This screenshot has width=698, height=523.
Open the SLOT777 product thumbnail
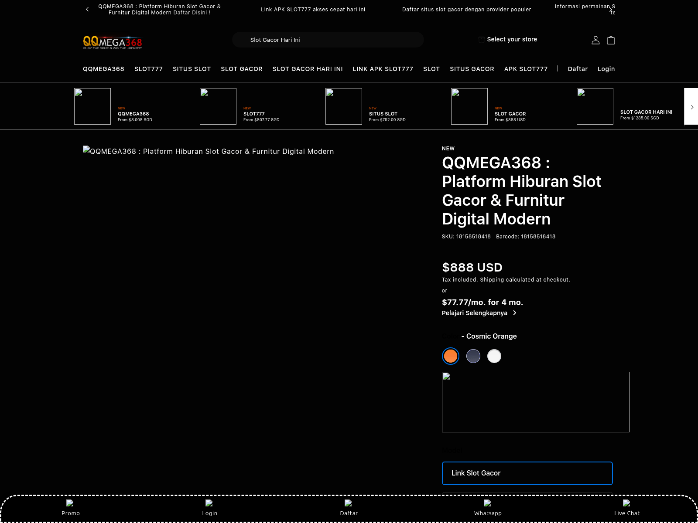[218, 106]
